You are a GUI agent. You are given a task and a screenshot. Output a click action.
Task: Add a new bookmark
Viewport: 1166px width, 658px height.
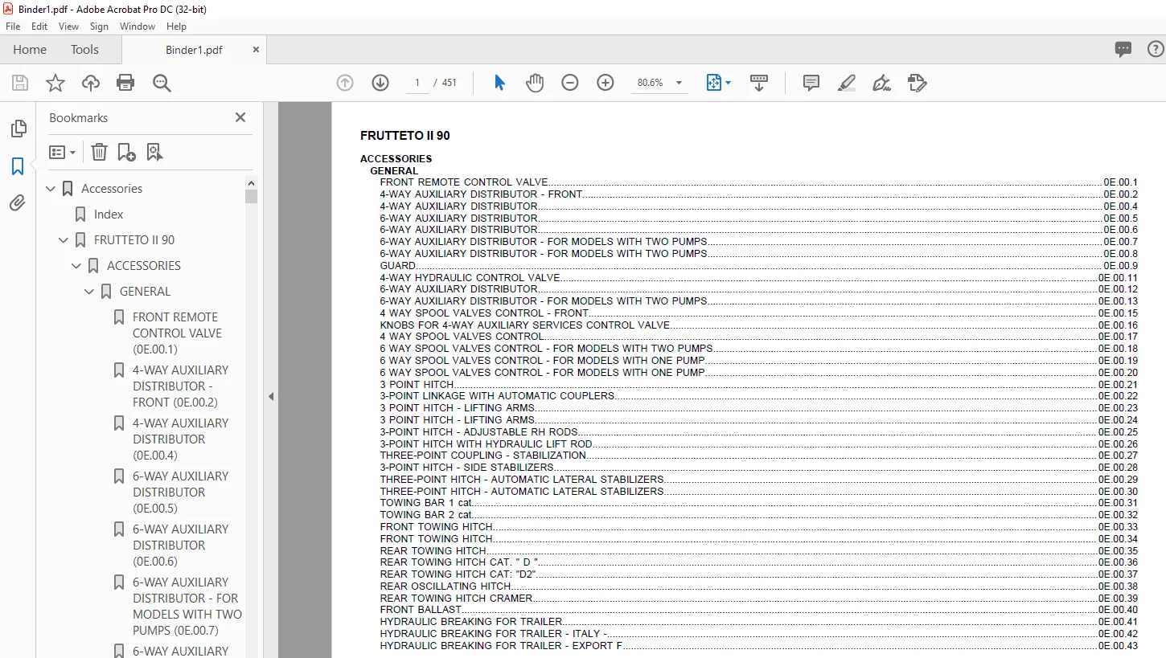click(x=126, y=152)
